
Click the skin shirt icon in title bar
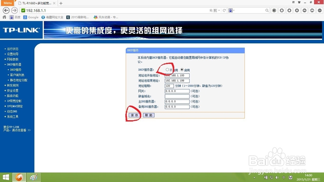pyautogui.click(x=299, y=2)
